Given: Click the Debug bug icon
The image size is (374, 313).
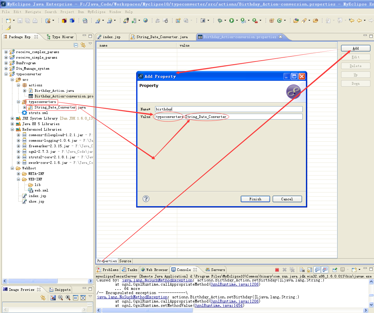Looking at the screenshot, I should [220, 21].
